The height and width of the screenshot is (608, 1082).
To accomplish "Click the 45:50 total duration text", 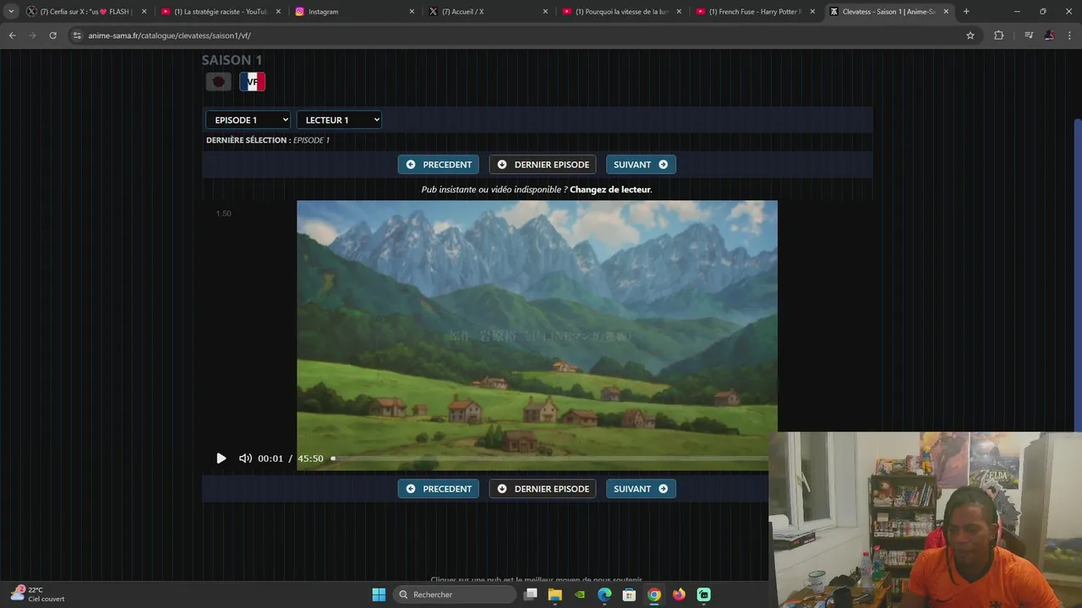I will tap(310, 459).
